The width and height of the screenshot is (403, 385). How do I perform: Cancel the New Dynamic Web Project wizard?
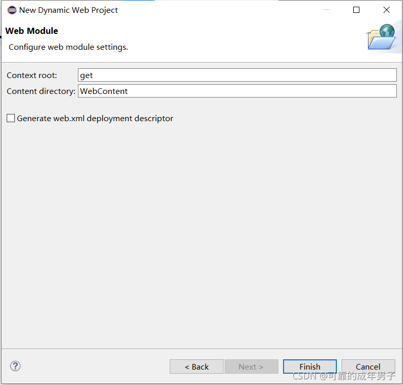368,367
